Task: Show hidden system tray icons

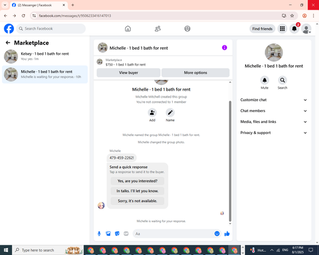Action: point(272,250)
